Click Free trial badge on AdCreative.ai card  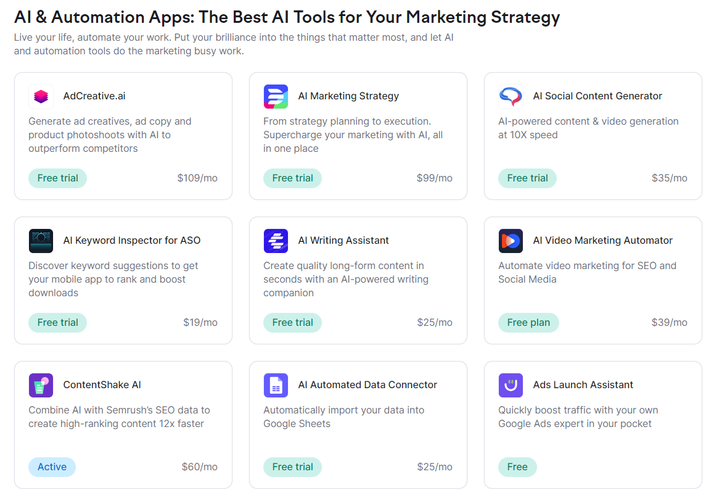pos(57,178)
